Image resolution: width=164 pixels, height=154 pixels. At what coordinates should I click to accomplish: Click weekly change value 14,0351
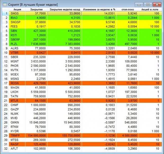(x=110, y=13)
